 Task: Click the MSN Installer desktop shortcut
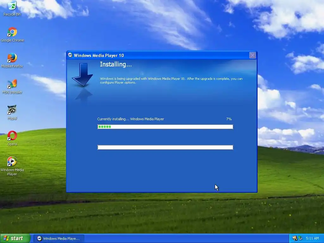(12, 86)
